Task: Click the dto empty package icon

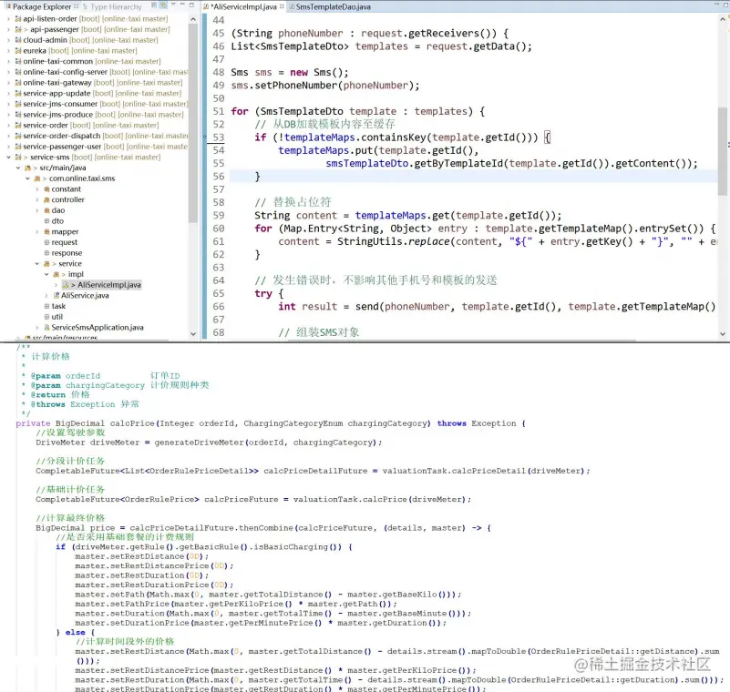Action: (46, 221)
